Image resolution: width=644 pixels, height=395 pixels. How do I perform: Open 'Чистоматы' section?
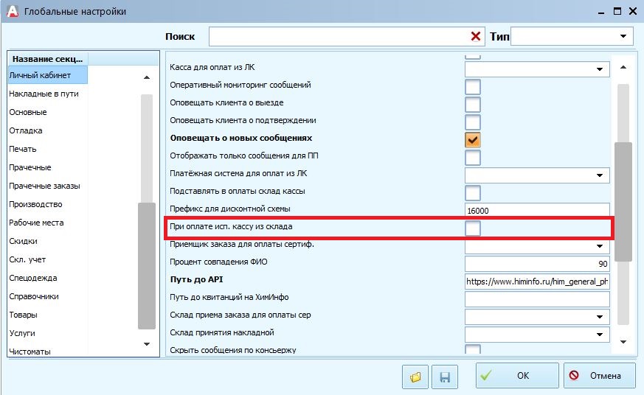[x=30, y=352]
